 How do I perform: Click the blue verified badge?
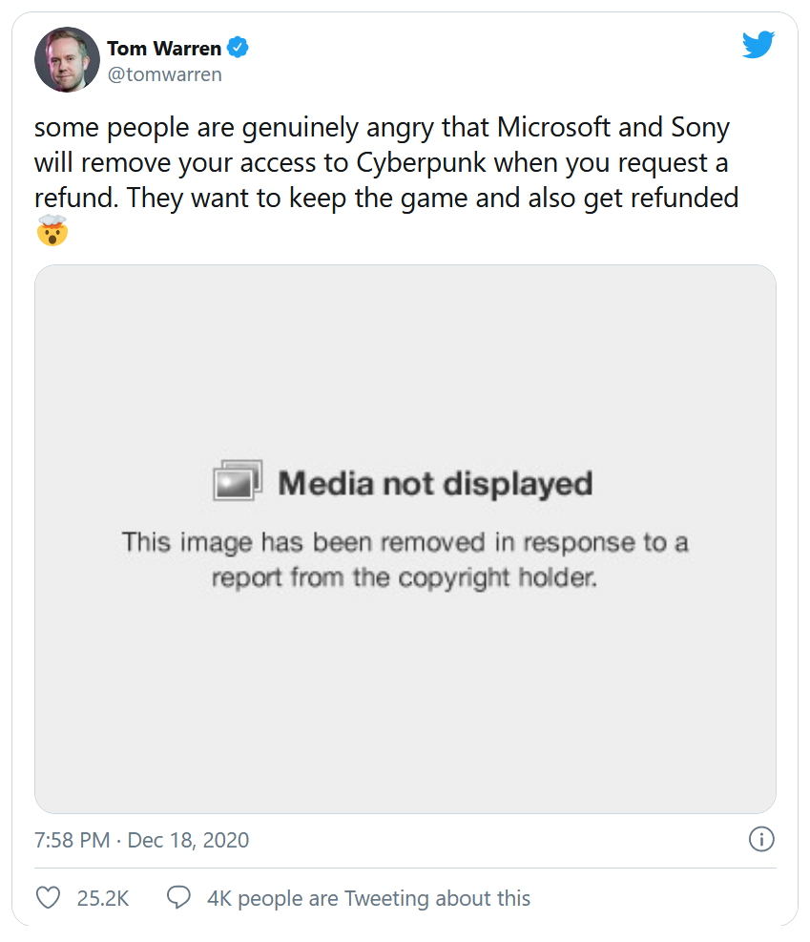pos(238,48)
